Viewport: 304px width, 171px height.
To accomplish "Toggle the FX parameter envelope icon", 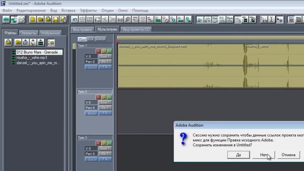I will (222, 19).
